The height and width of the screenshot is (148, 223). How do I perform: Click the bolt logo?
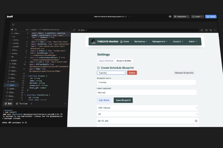point(10,17)
